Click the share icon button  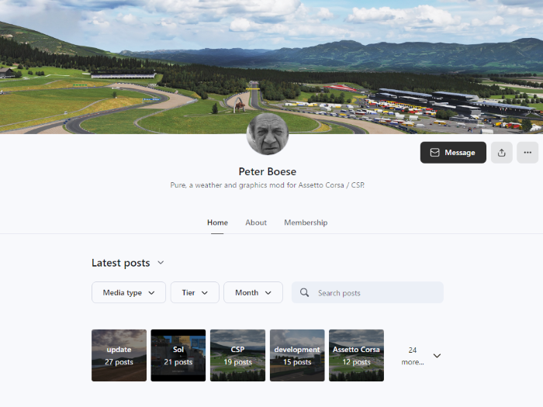501,153
